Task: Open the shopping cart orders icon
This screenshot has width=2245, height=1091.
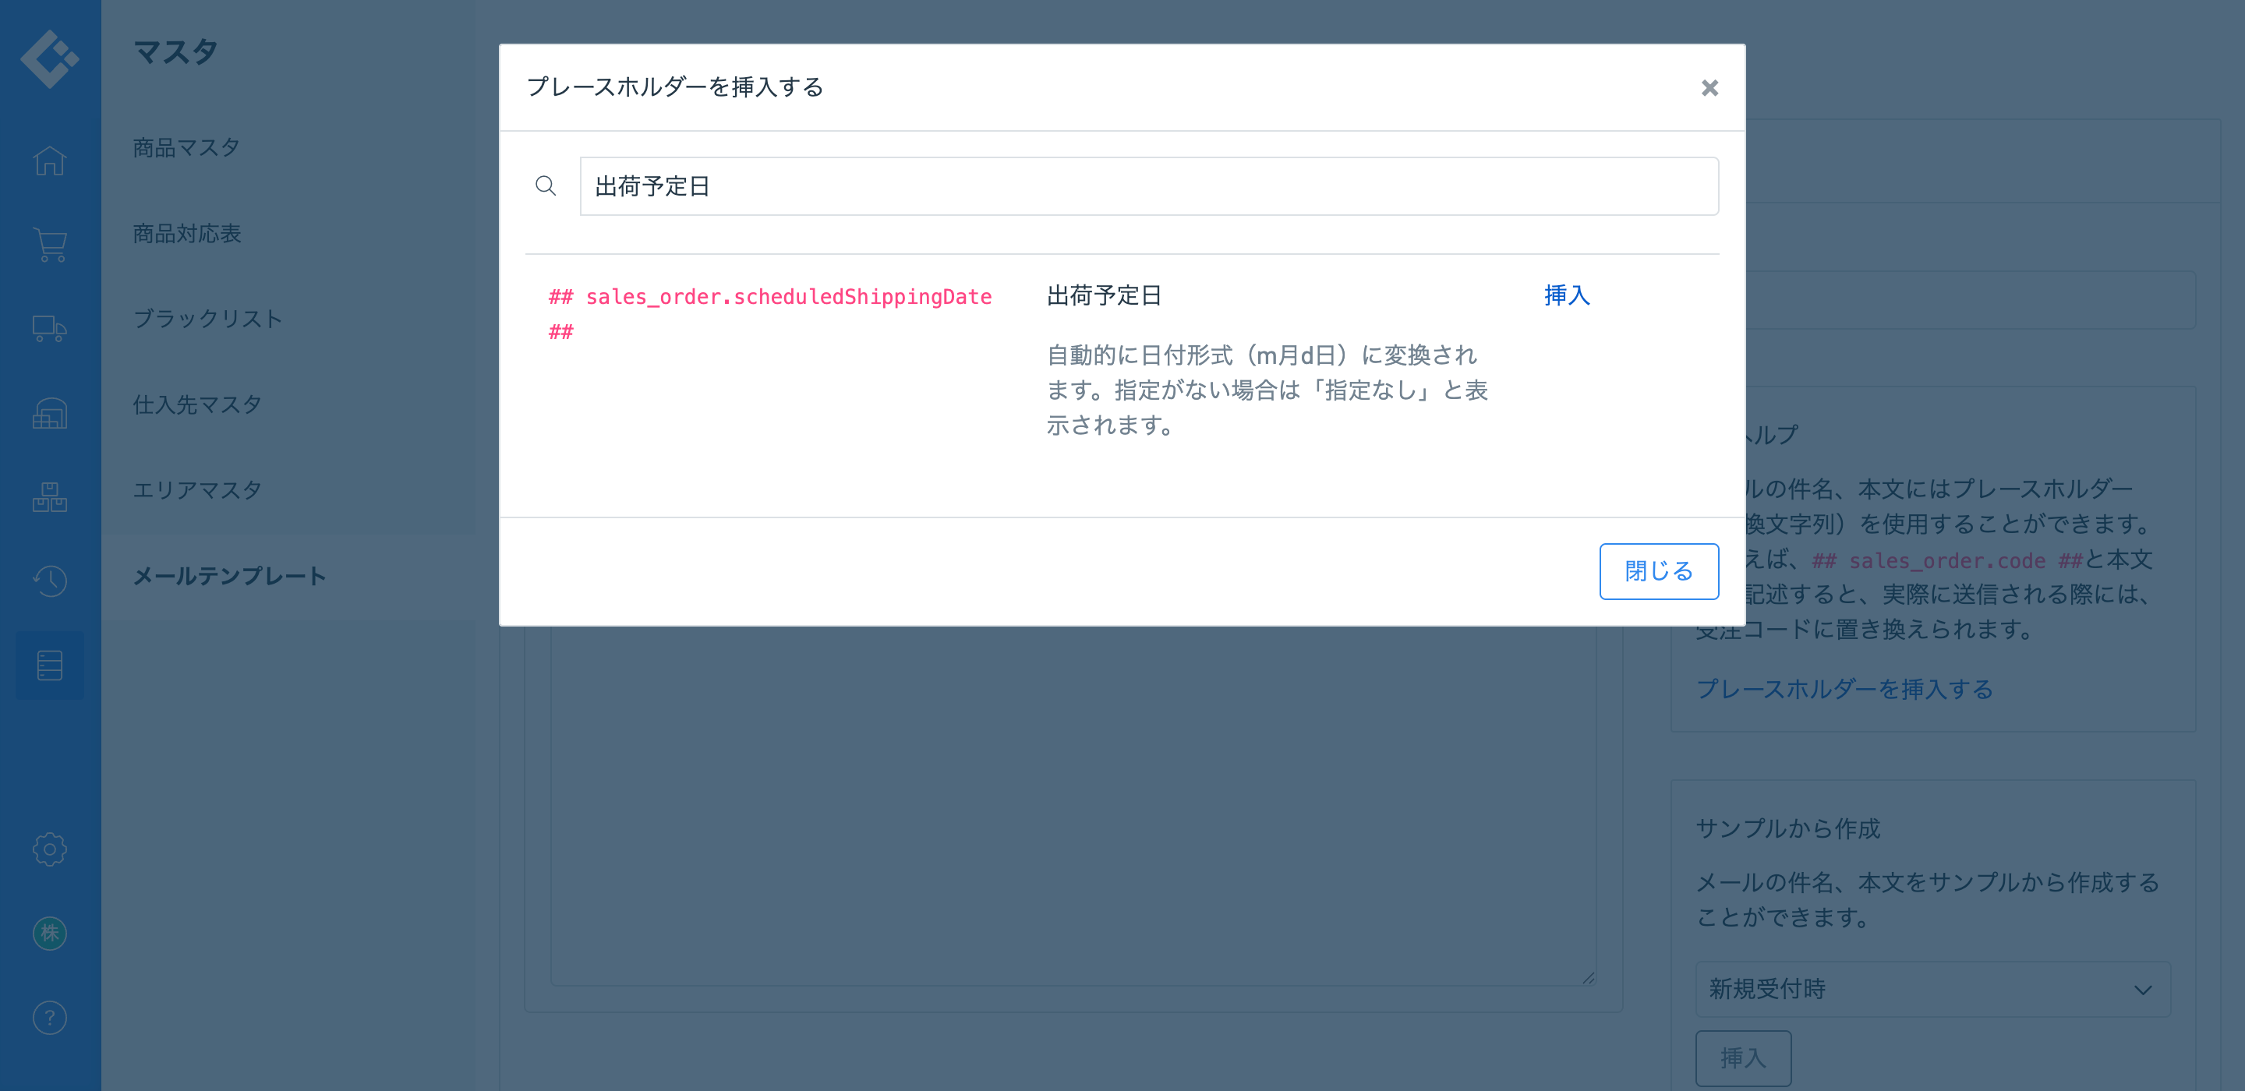Action: (50, 245)
